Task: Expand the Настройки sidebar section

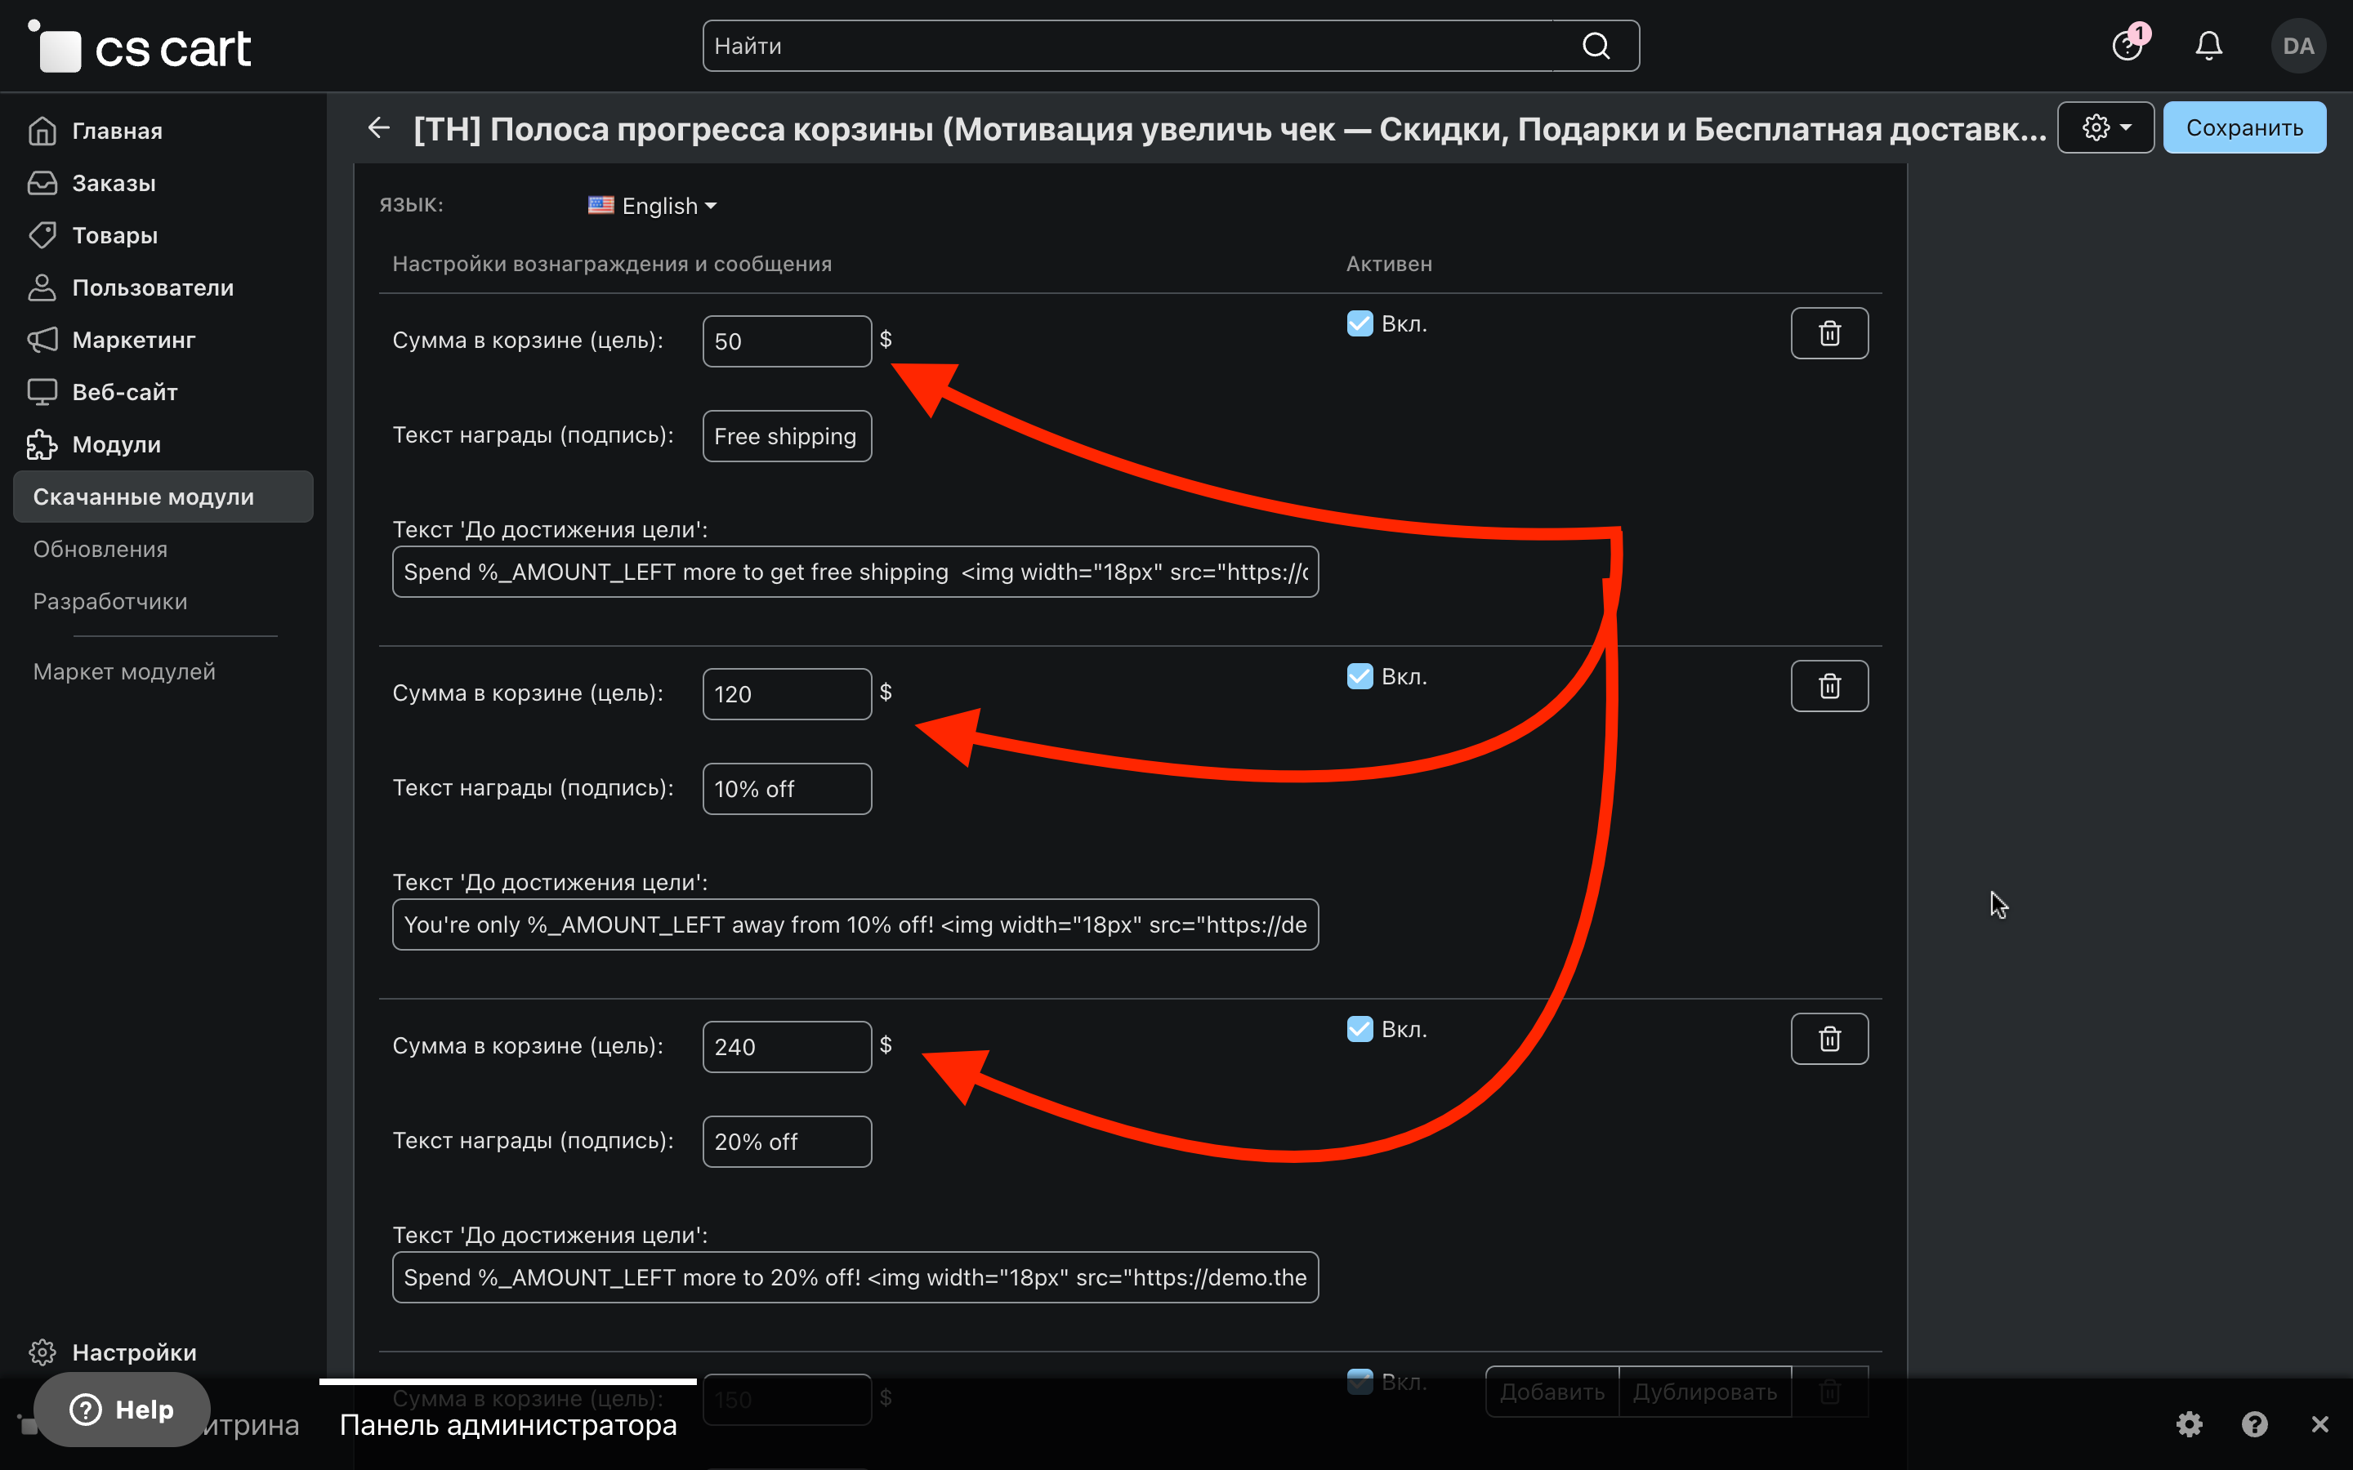Action: (133, 1352)
